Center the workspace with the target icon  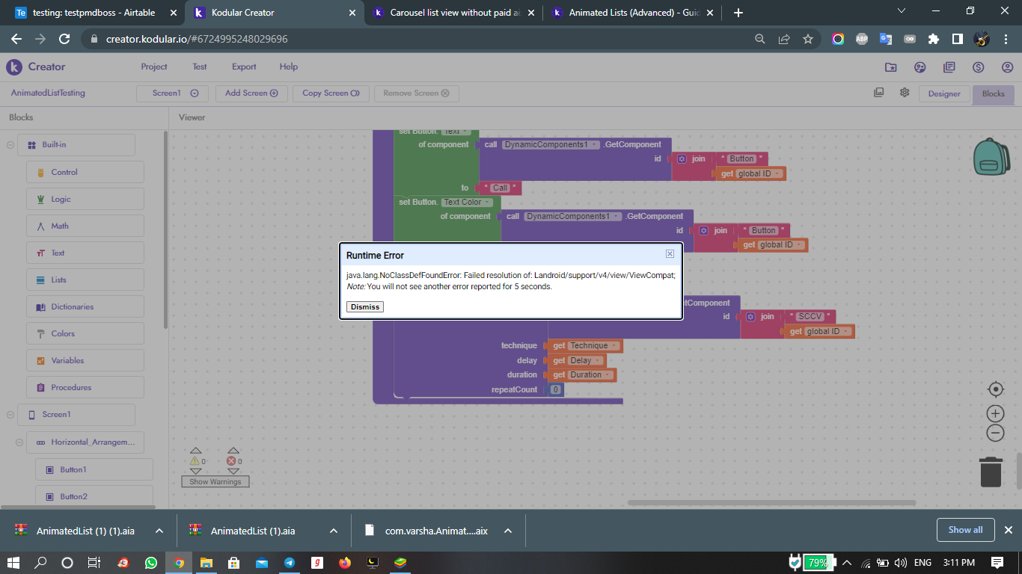point(995,389)
